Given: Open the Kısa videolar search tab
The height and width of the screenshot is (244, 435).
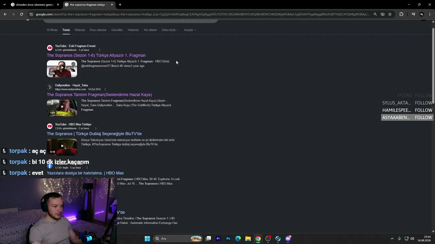Looking at the screenshot, I should (98, 30).
